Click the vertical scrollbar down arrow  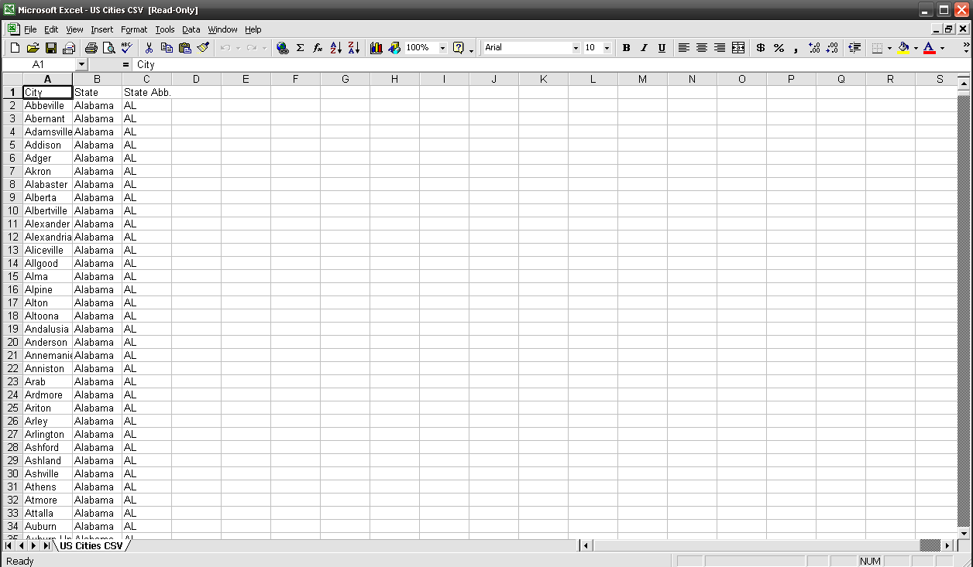point(964,533)
